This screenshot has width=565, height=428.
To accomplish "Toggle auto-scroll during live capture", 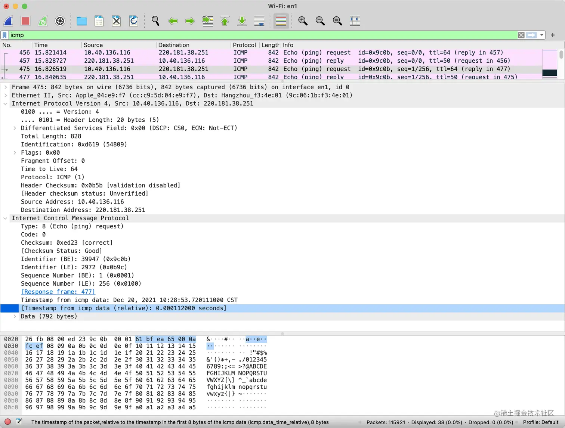I will [259, 21].
